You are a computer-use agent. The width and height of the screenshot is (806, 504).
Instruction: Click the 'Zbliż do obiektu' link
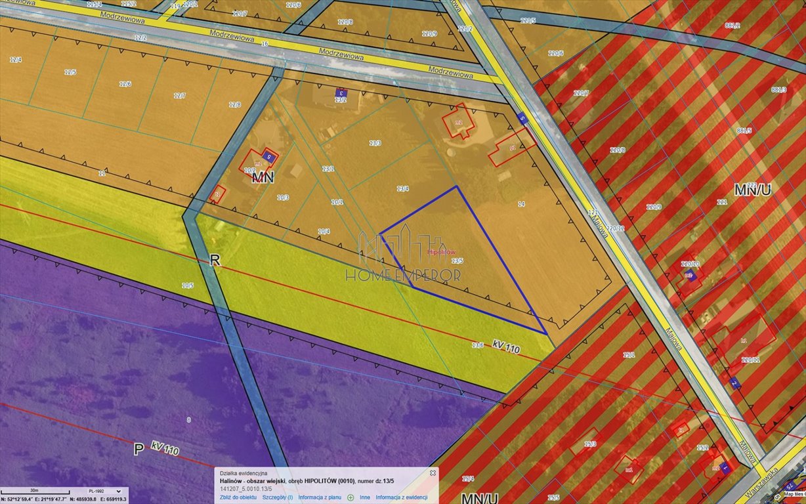238,497
